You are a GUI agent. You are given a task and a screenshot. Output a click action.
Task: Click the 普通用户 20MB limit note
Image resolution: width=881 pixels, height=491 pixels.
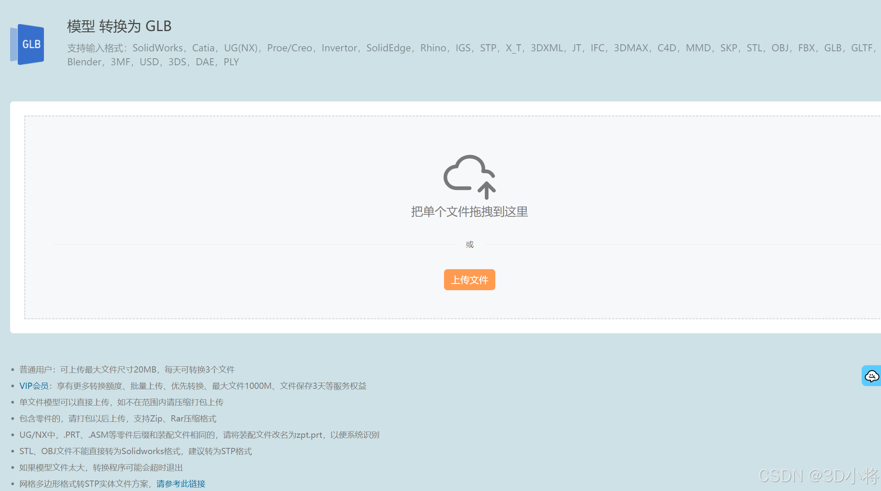coord(127,369)
